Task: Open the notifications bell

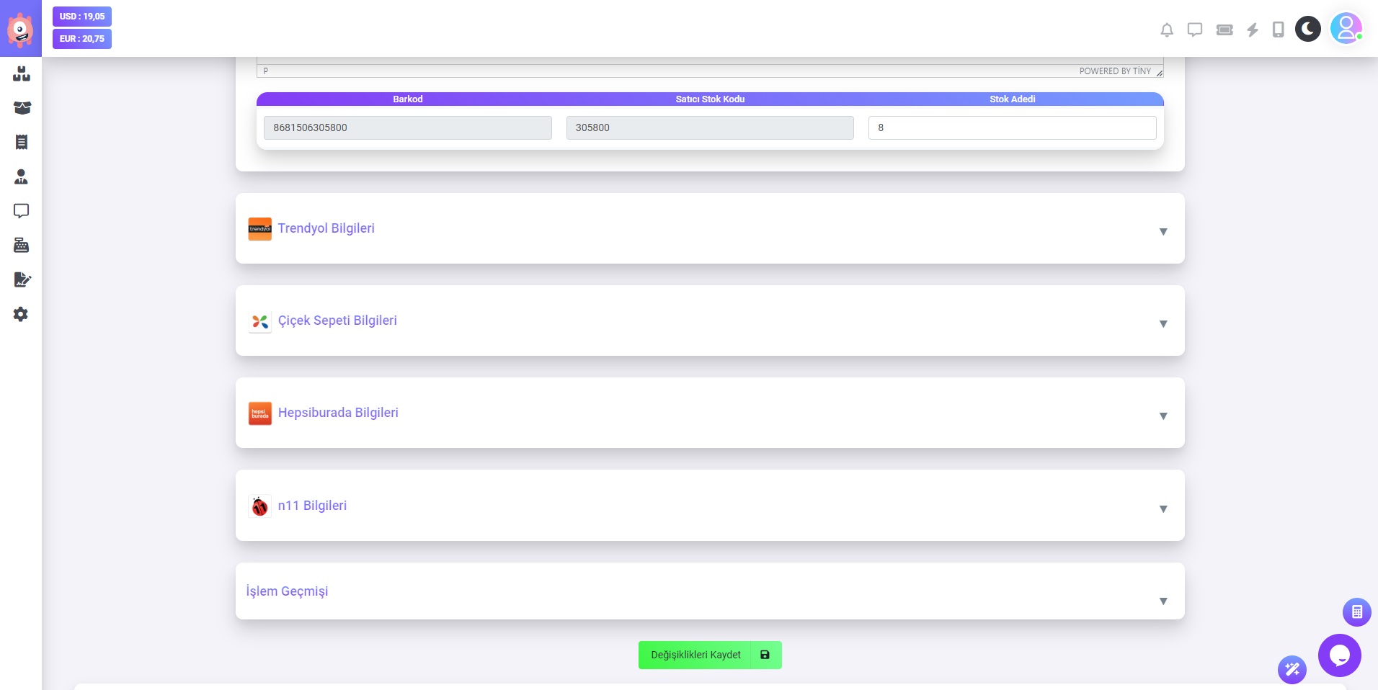Action: coord(1167,30)
